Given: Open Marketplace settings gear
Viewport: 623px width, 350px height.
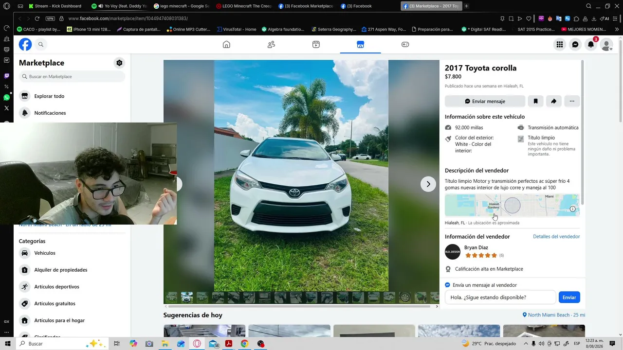Looking at the screenshot, I should tap(119, 63).
